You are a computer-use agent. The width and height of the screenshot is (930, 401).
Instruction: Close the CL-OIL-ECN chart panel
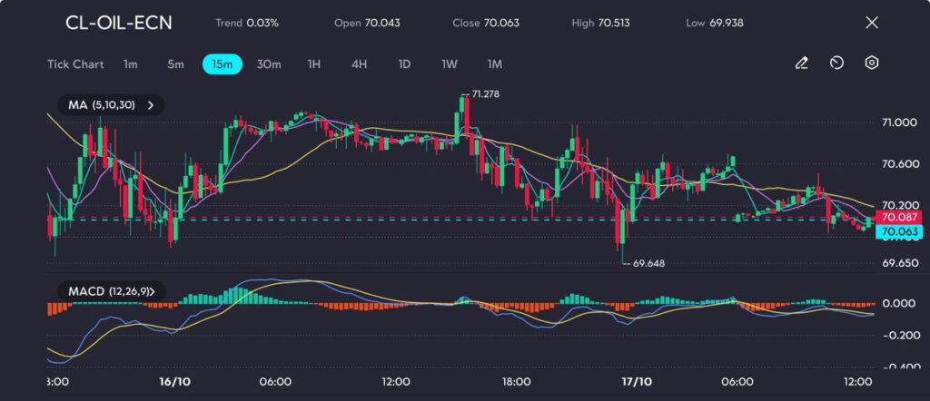(872, 23)
